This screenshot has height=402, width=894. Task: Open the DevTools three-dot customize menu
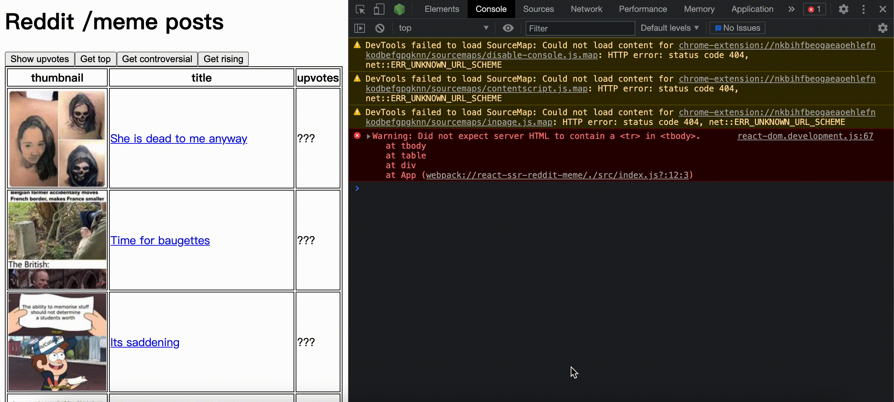click(864, 9)
